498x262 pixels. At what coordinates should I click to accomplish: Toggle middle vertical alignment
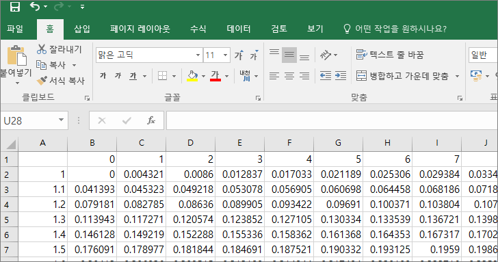[289, 55]
